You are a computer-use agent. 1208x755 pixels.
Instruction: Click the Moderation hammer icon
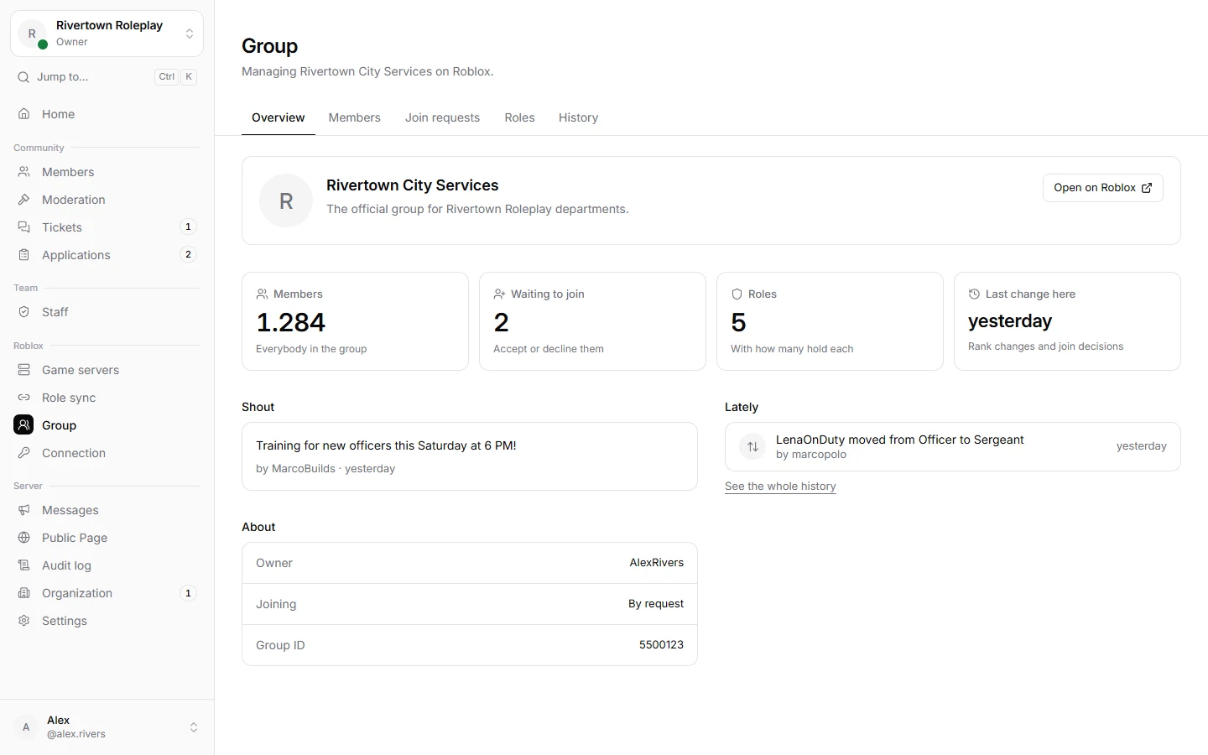click(x=24, y=200)
